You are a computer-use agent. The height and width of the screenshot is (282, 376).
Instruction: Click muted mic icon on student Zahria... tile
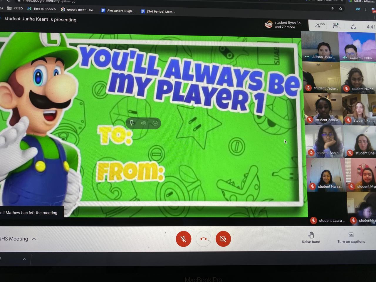coord(310,120)
